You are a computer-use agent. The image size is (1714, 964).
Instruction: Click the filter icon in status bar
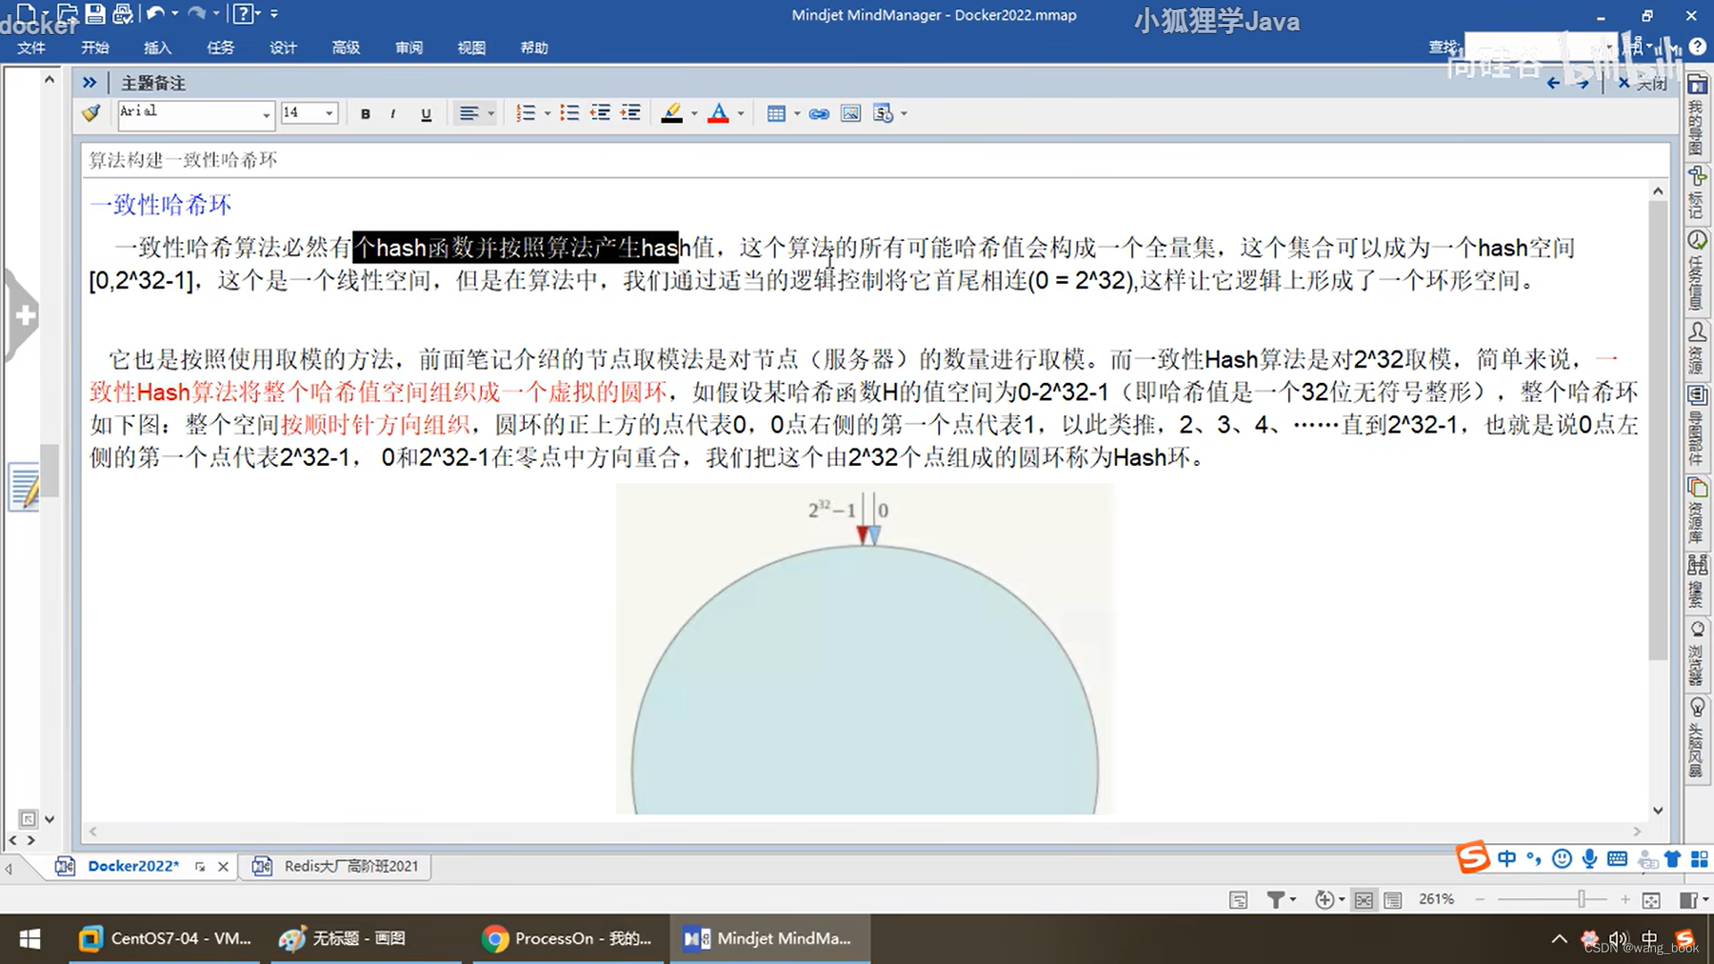[1277, 899]
